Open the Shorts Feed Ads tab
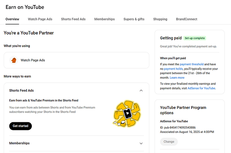The height and width of the screenshot is (153, 231). coord(73,19)
